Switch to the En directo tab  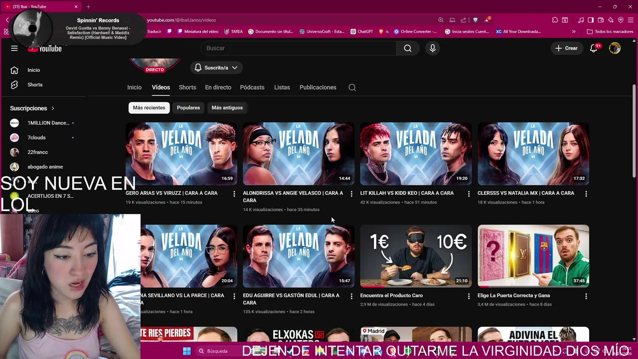(218, 87)
